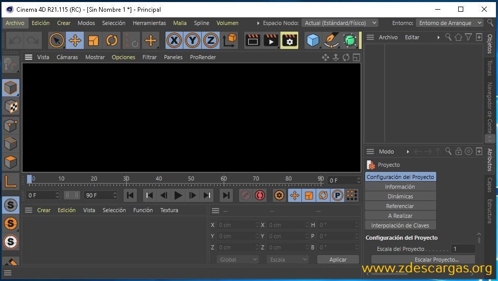Click the Escala del Proyecto input field
498x281 pixels.
(463, 249)
